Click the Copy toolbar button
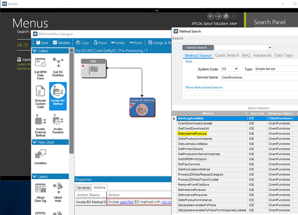298x215 pixels. click(x=82, y=43)
